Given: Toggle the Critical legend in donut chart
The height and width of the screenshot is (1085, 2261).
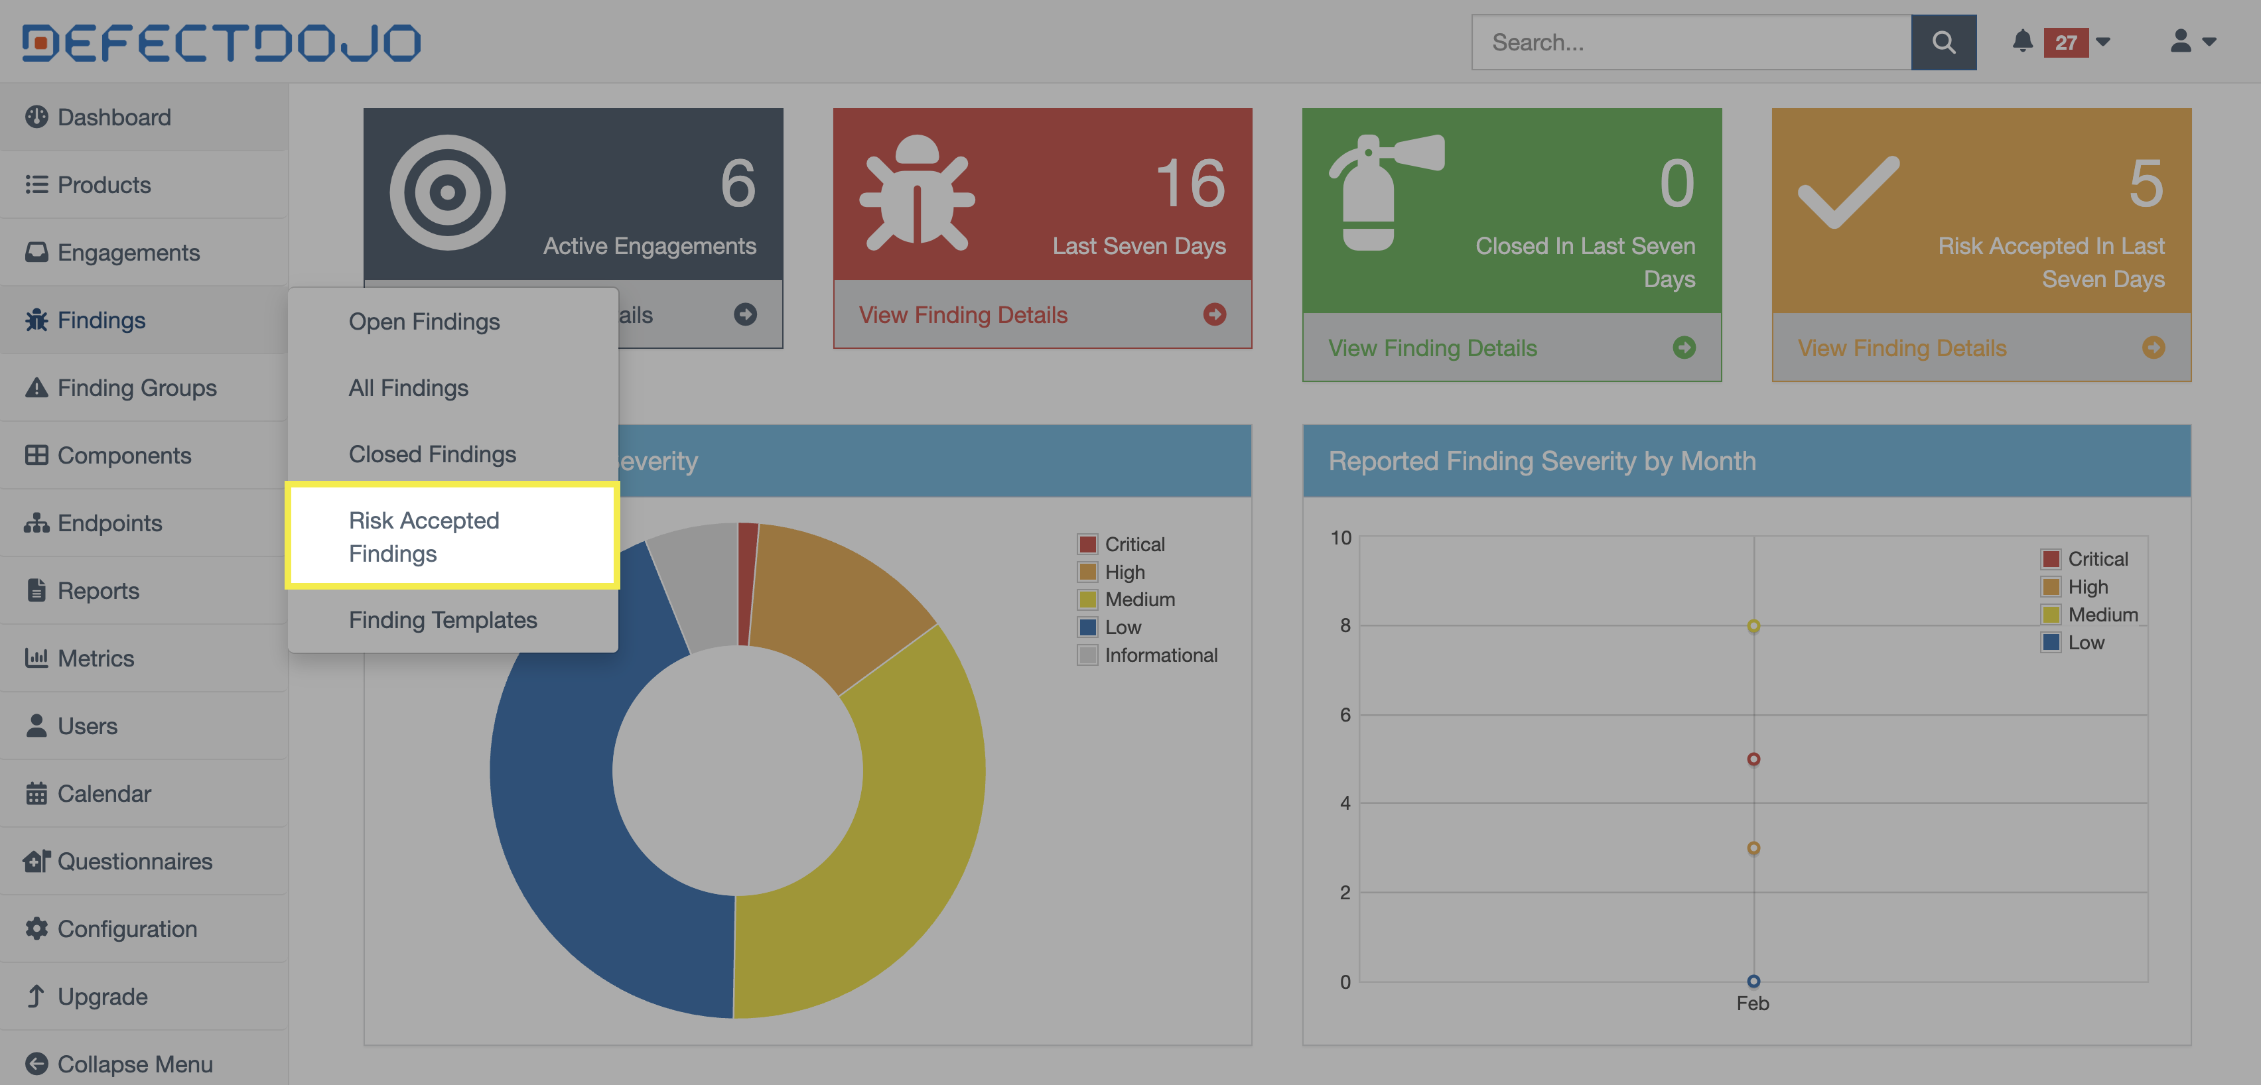Looking at the screenshot, I should 1134,544.
